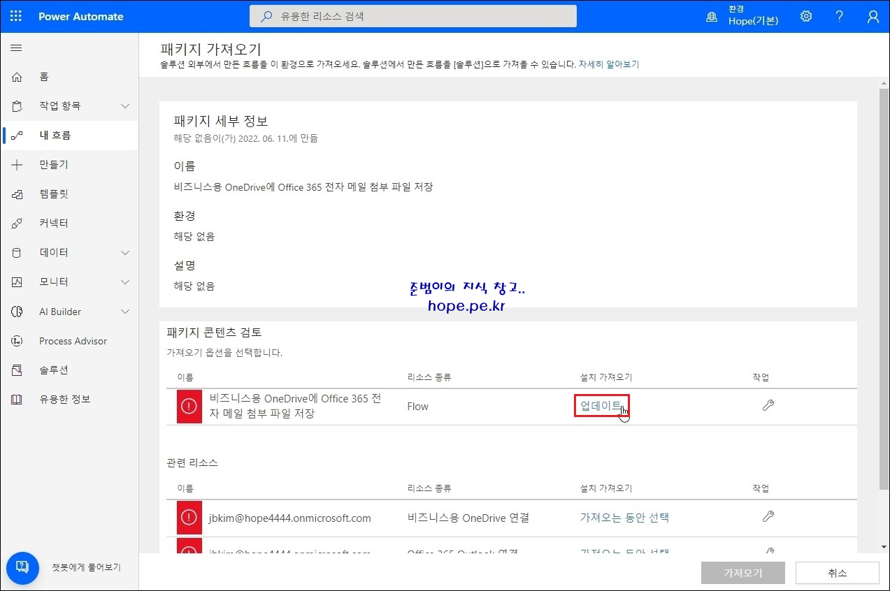Viewport: 890px width, 591px height.
Task: Click the 업데이트 import setup link
Action: 601,406
